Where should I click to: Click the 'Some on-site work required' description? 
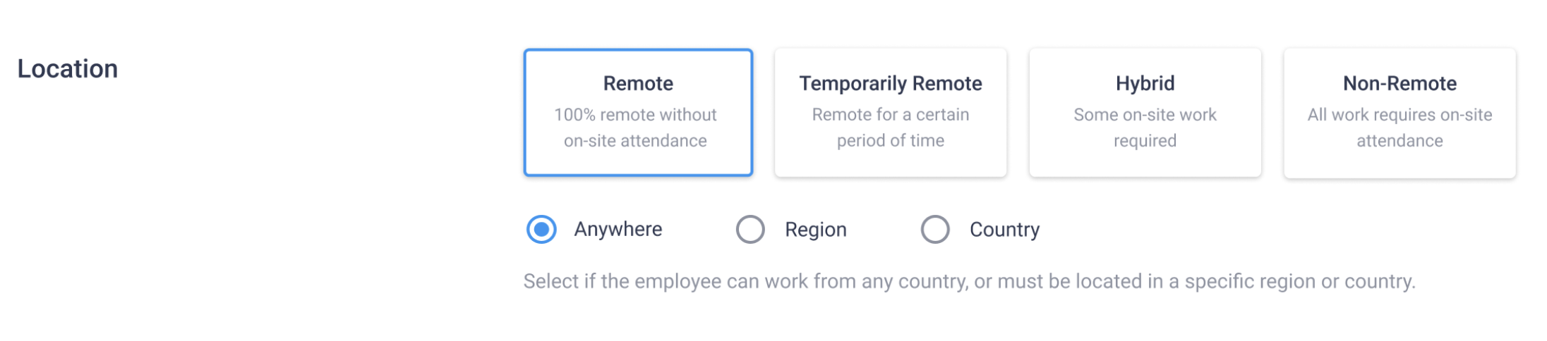(1145, 128)
